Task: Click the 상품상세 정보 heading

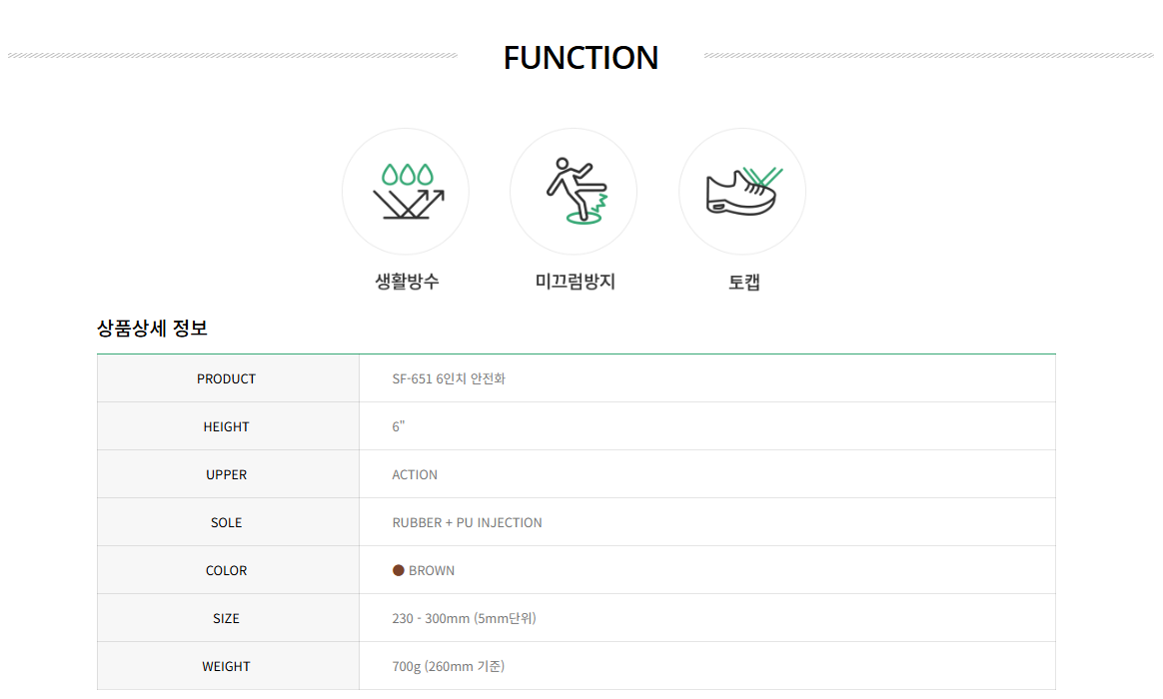Action: (152, 329)
